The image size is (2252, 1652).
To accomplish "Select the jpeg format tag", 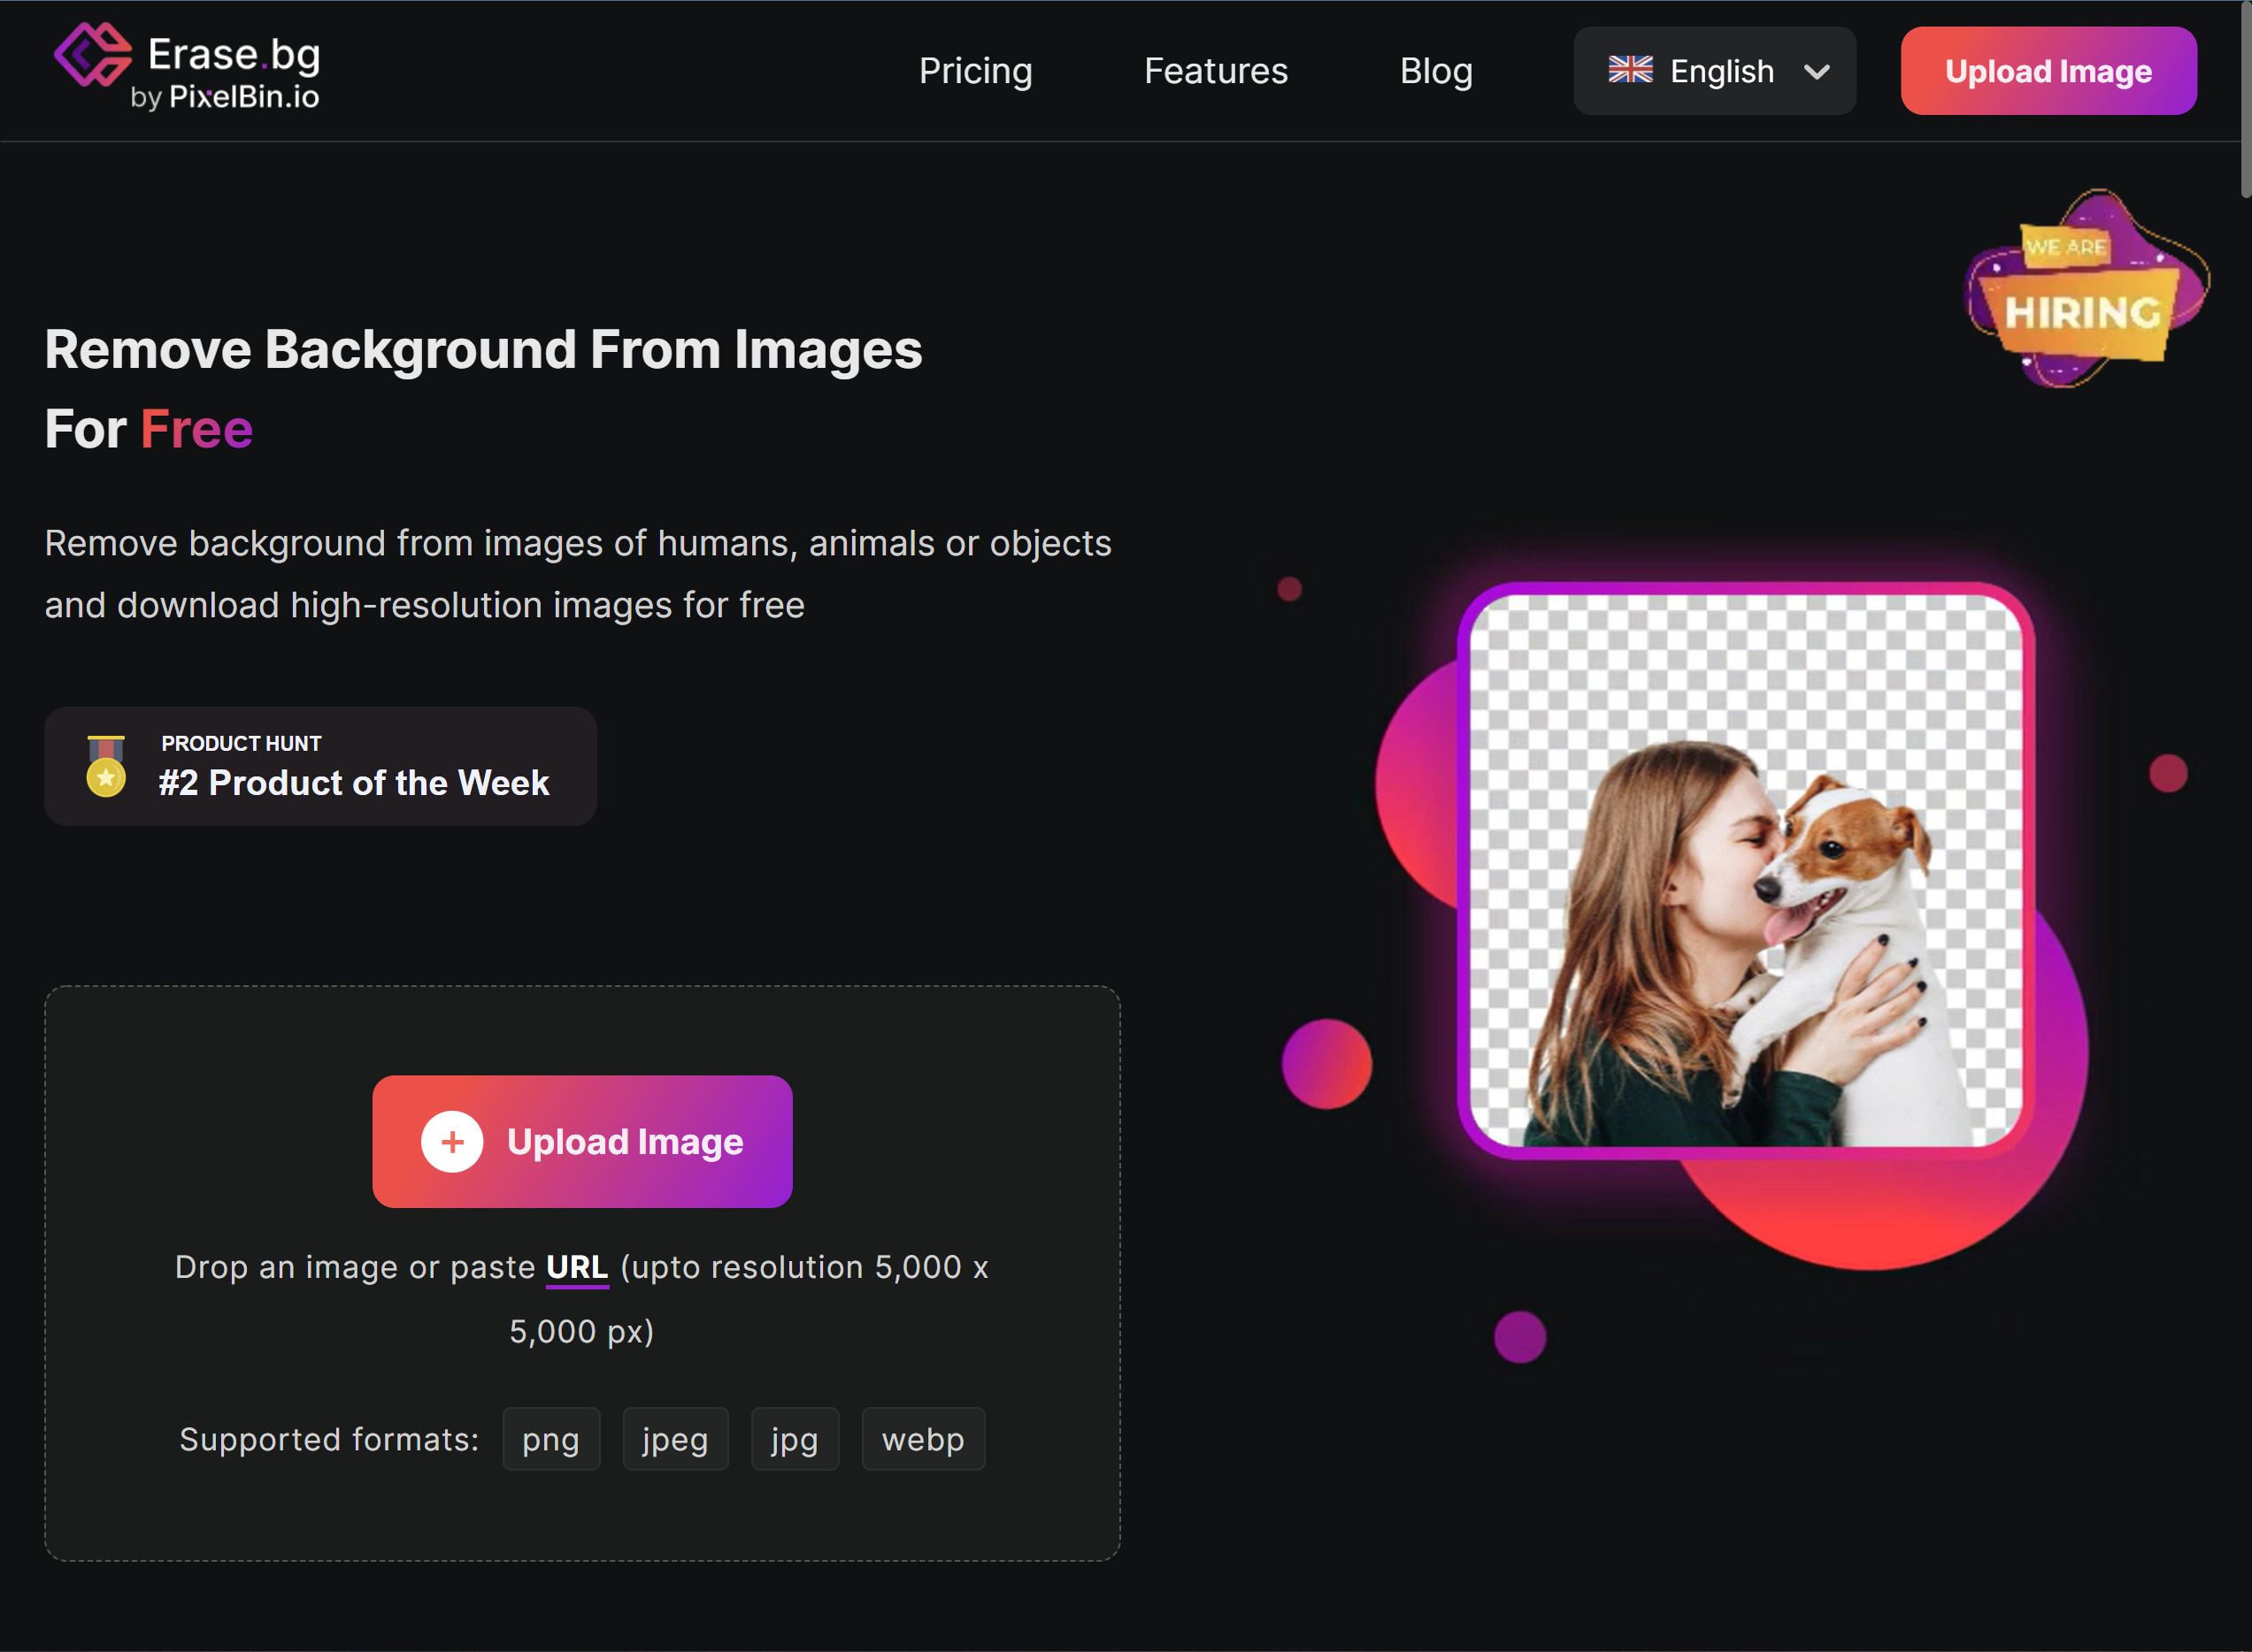I will (674, 1439).
